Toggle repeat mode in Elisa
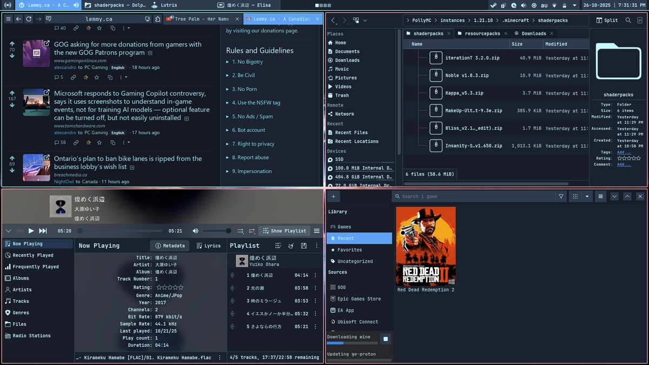 pos(252,231)
